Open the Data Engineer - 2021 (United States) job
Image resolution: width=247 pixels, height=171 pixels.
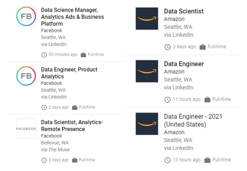coord(193,120)
